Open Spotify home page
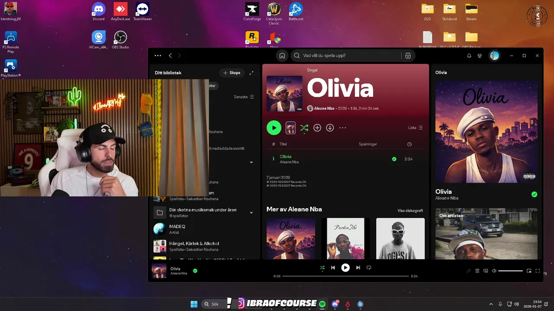 pyautogui.click(x=282, y=56)
